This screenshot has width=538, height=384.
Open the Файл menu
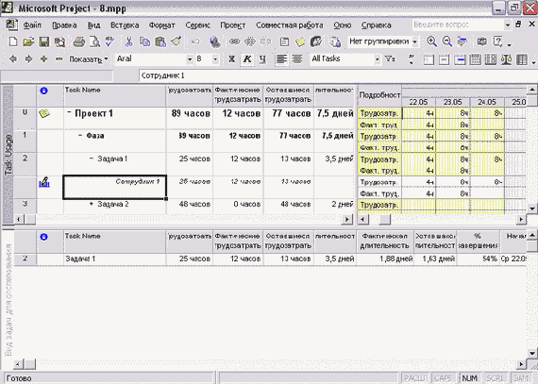pos(32,25)
